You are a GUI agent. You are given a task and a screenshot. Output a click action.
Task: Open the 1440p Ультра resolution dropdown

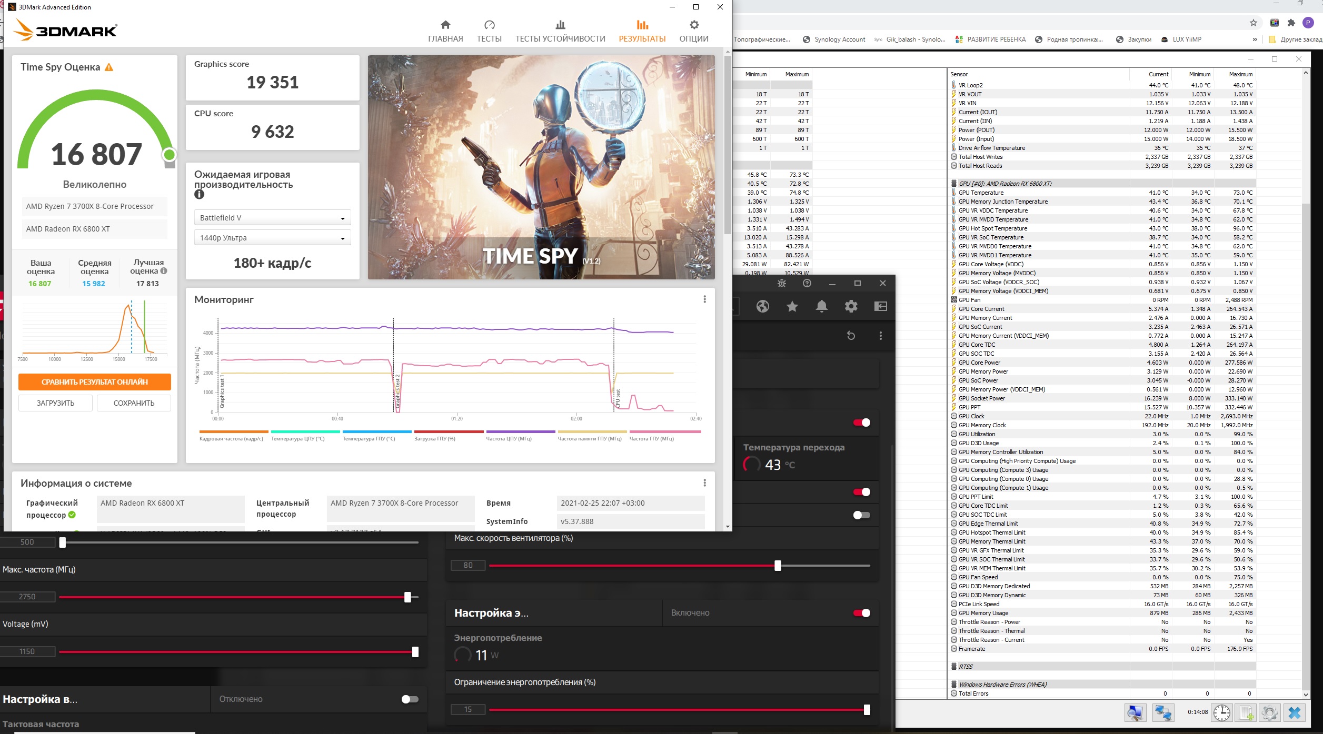(x=272, y=238)
